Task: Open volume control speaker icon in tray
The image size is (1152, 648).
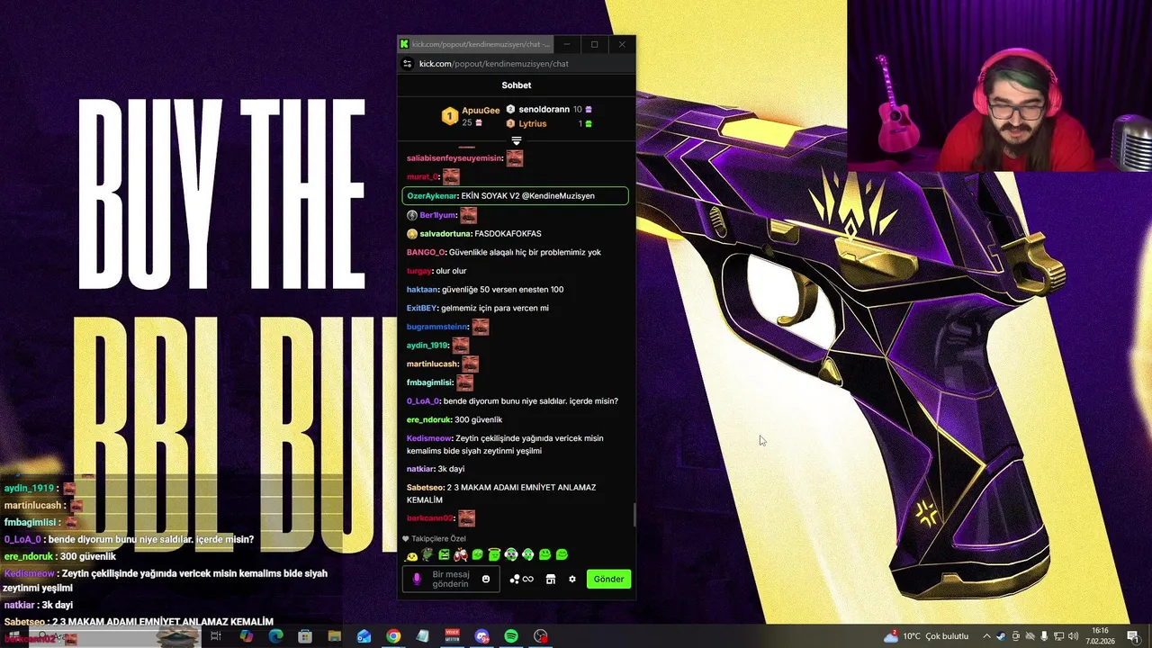Action: [1073, 636]
